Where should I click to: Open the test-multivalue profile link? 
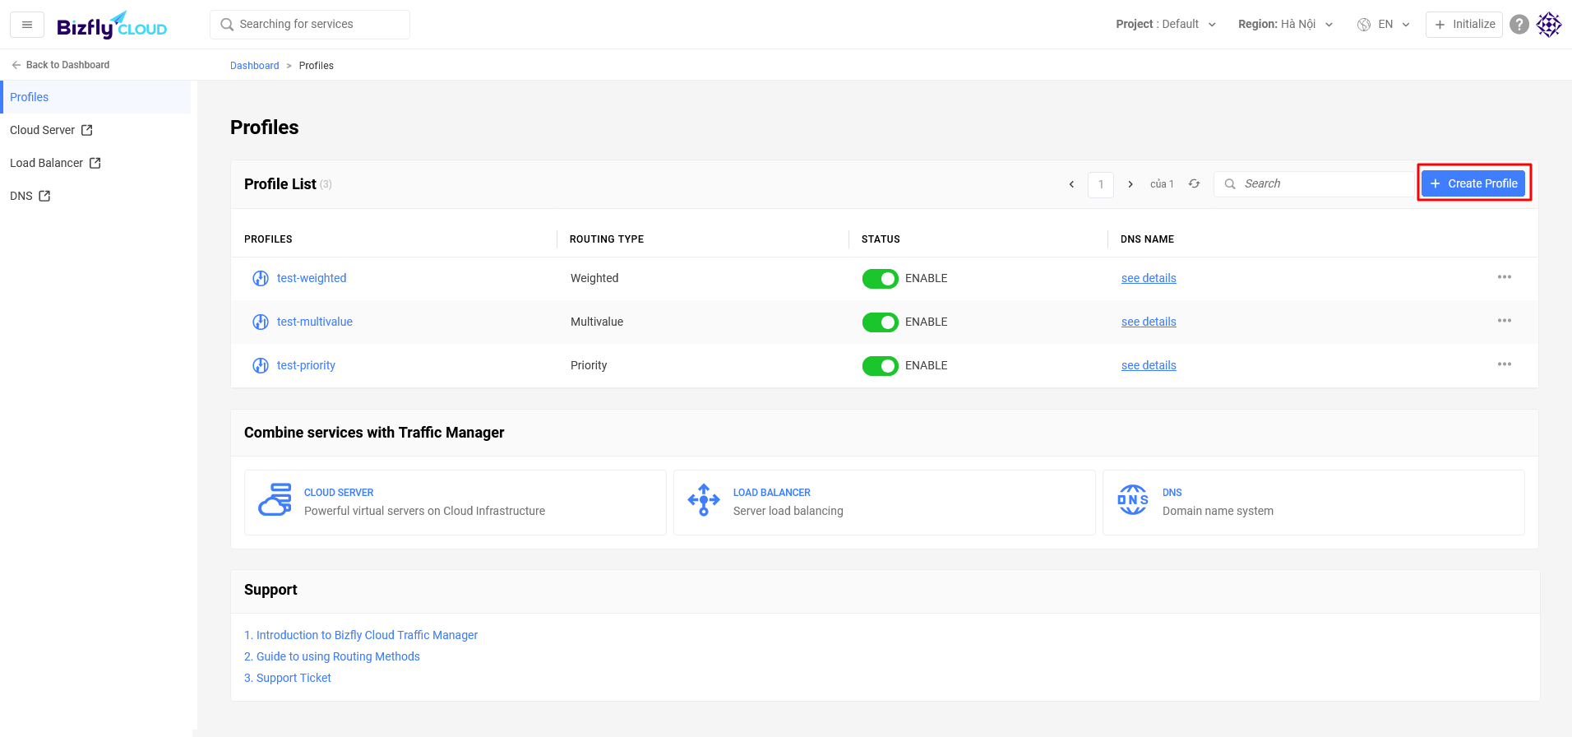pyautogui.click(x=315, y=322)
